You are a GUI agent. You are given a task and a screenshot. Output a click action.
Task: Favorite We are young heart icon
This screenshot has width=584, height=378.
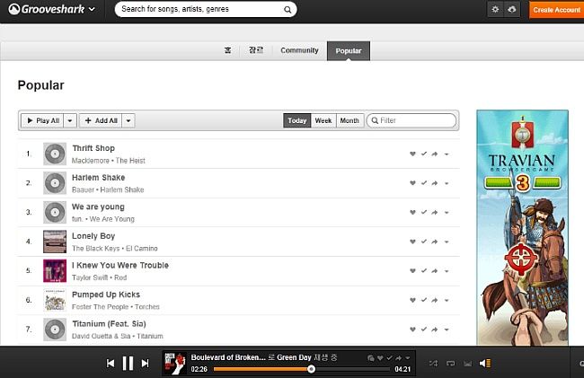pyautogui.click(x=412, y=213)
